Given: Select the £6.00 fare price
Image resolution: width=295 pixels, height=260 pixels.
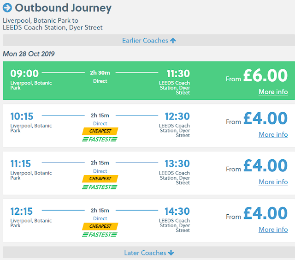Looking at the screenshot, I should coord(265,76).
